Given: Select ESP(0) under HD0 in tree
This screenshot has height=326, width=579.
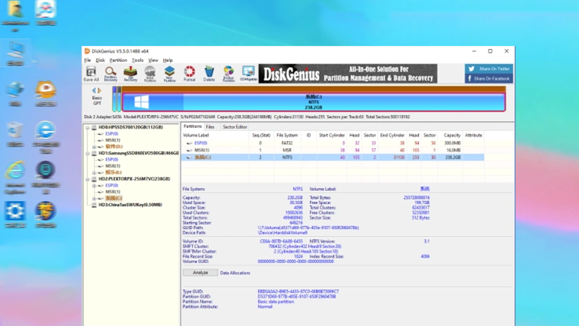Looking at the screenshot, I should pos(112,134).
